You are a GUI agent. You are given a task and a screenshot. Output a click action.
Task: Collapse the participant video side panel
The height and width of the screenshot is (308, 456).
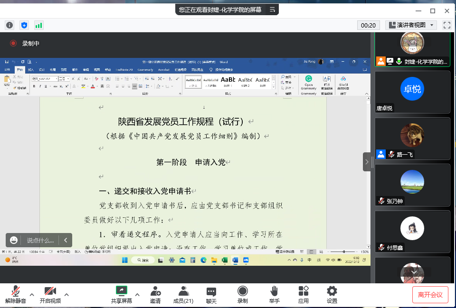[367, 162]
